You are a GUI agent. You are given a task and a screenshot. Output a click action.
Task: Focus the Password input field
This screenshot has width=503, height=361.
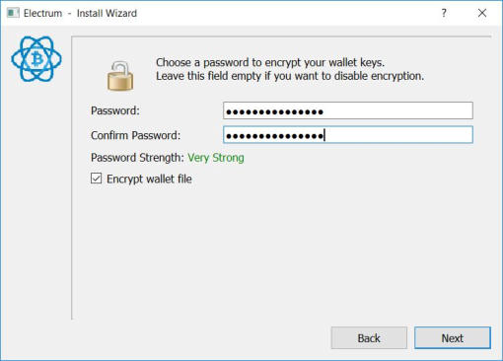(x=348, y=110)
